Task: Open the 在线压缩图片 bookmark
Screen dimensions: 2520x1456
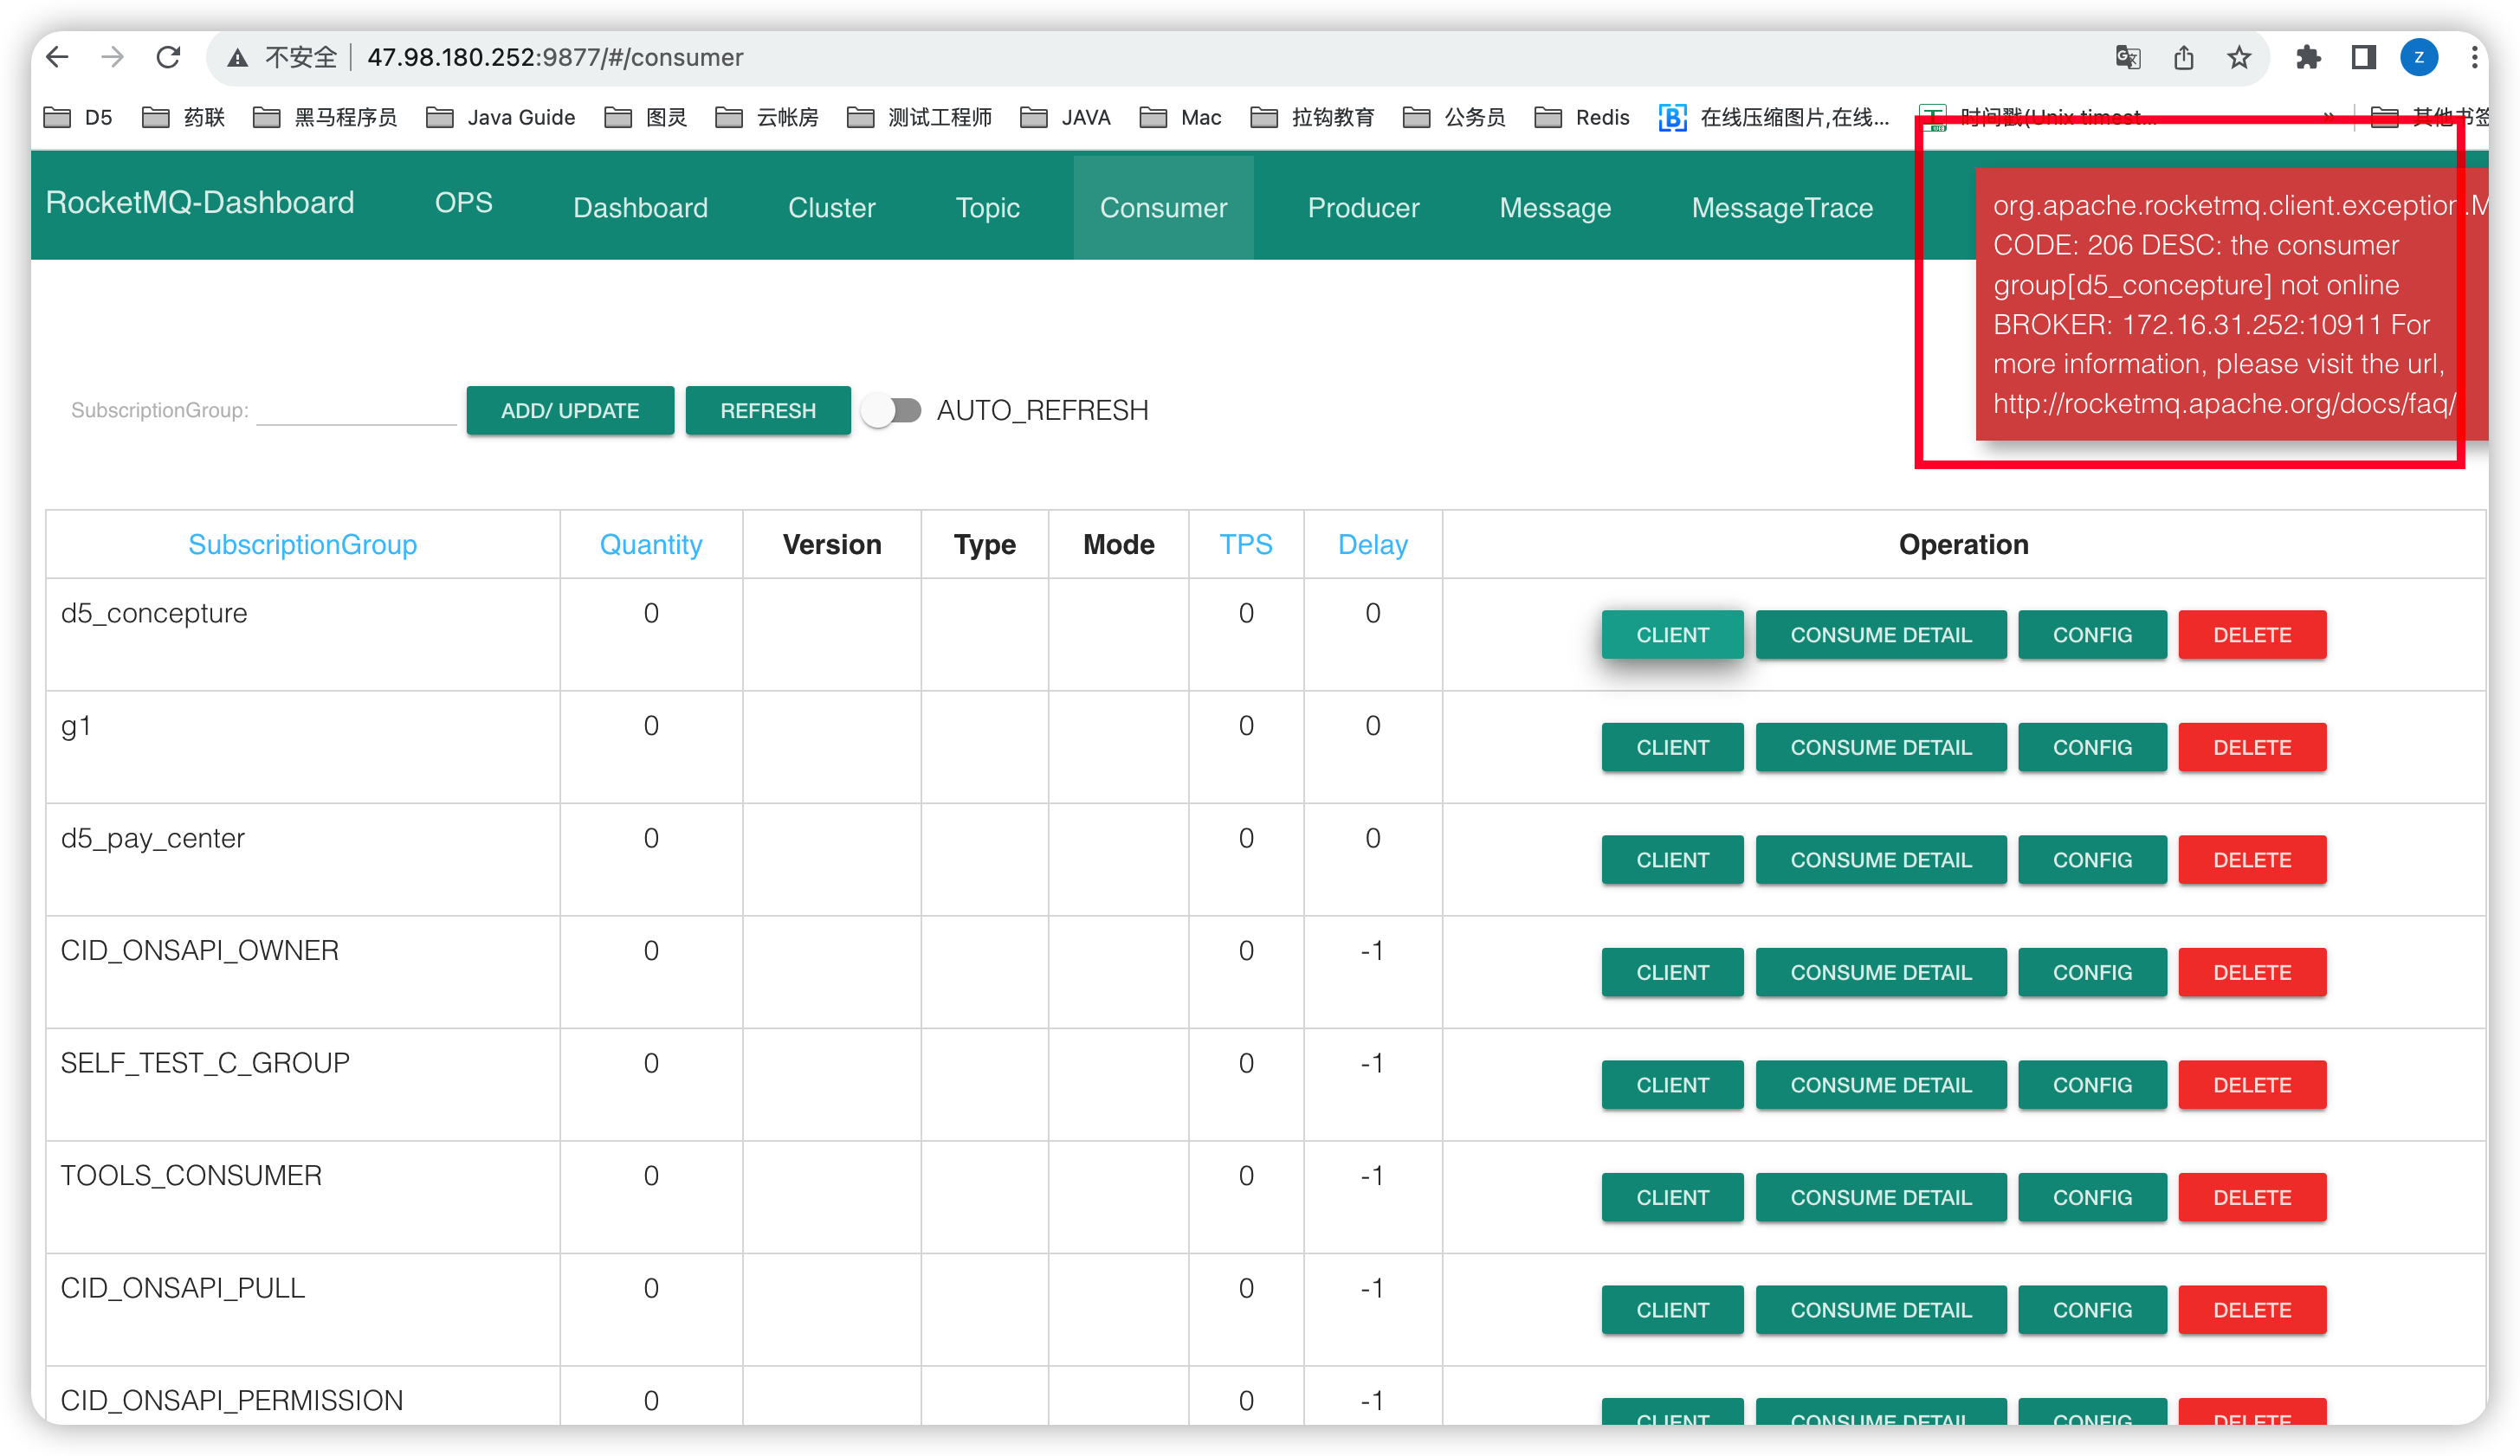Action: click(1774, 117)
